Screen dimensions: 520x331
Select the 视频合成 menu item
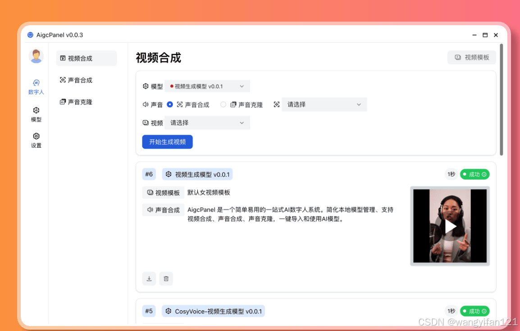[86, 58]
